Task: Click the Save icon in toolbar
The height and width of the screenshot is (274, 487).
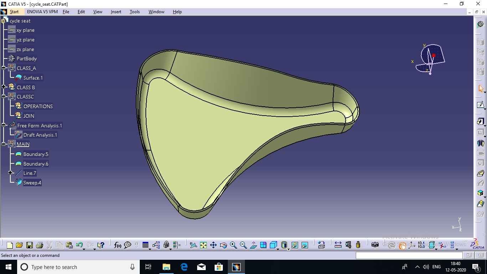Action: tap(30, 245)
